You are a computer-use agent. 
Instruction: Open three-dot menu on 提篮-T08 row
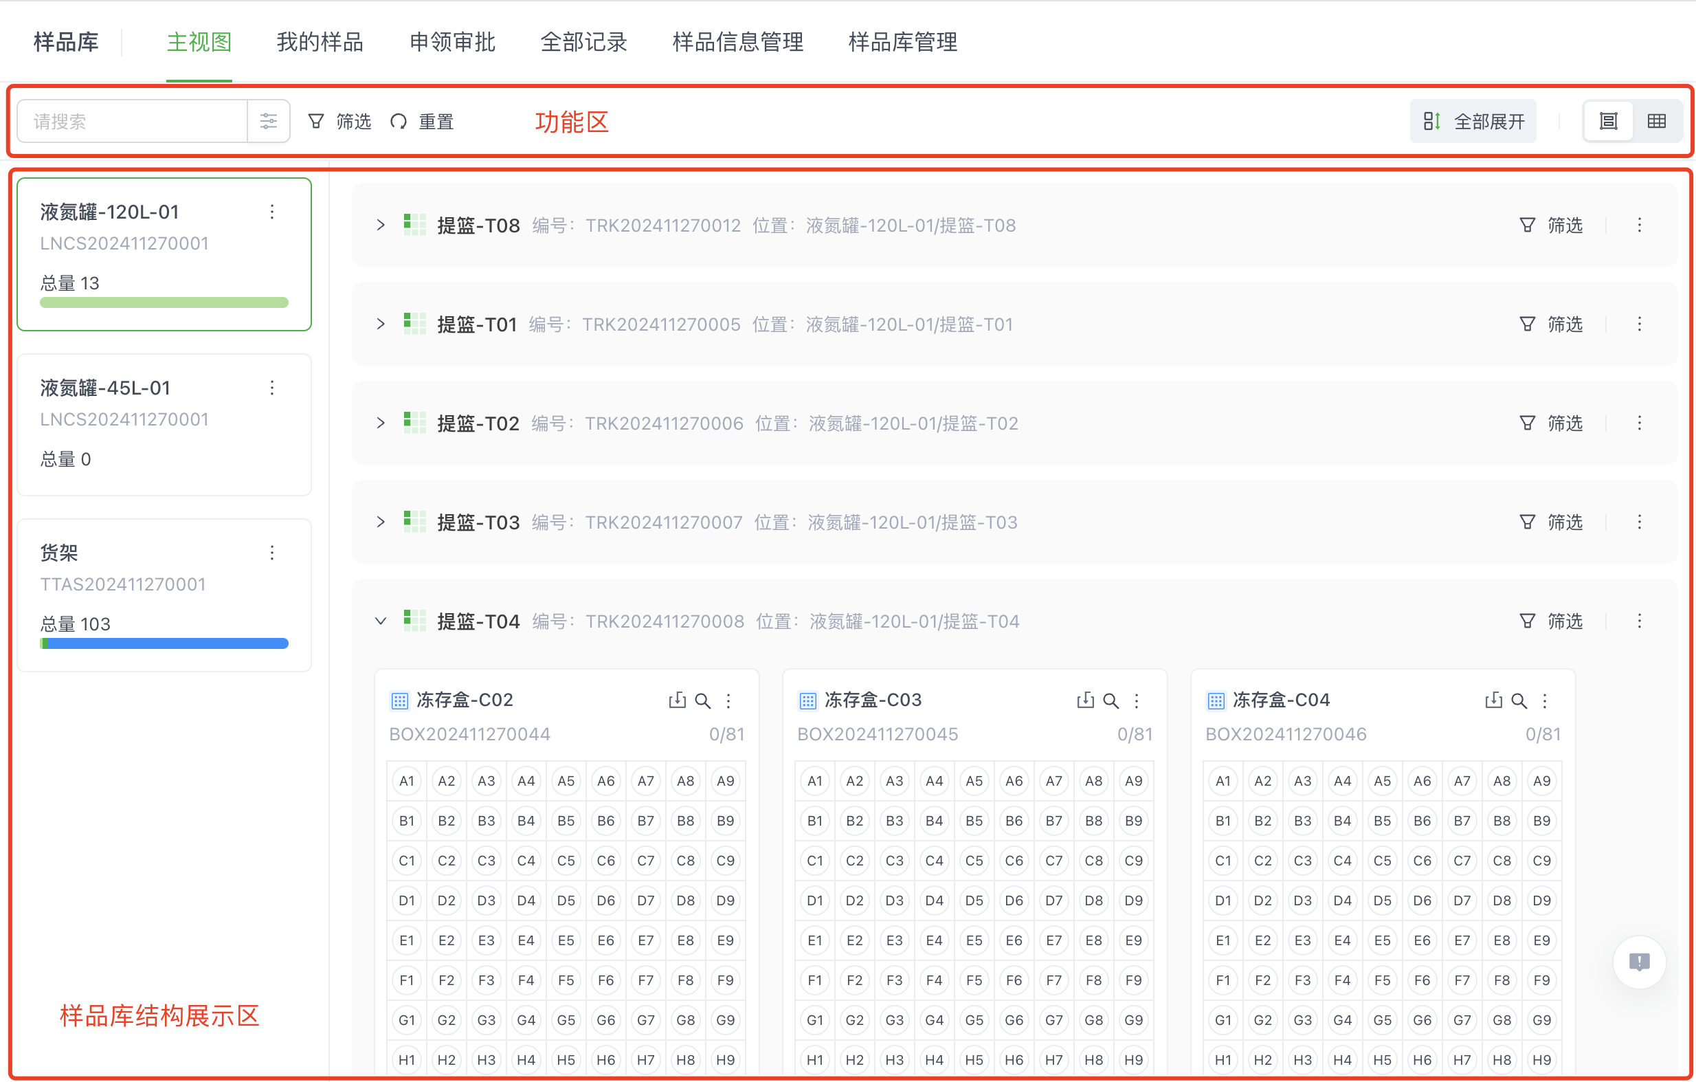[1641, 225]
